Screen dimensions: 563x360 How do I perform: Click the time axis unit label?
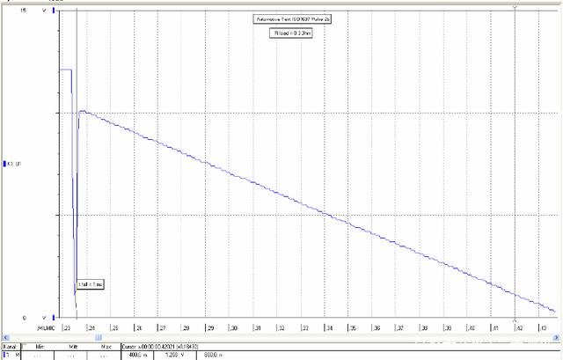tap(47, 328)
